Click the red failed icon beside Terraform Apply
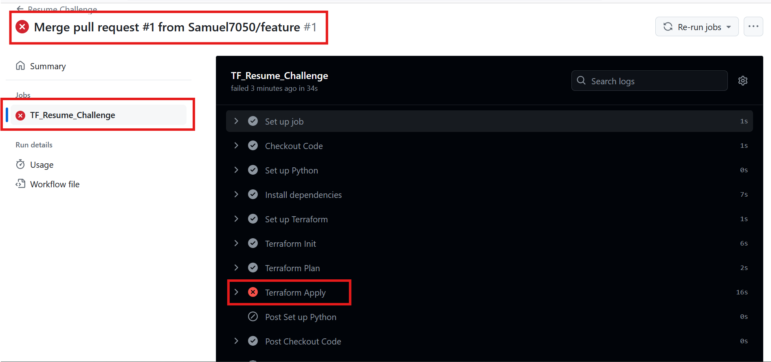 (253, 292)
